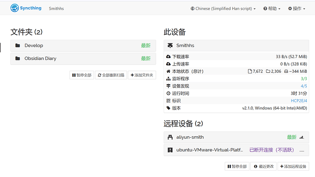Click the 文件夹 (2) heading
This screenshot has height=177, width=315.
pyautogui.click(x=26, y=32)
